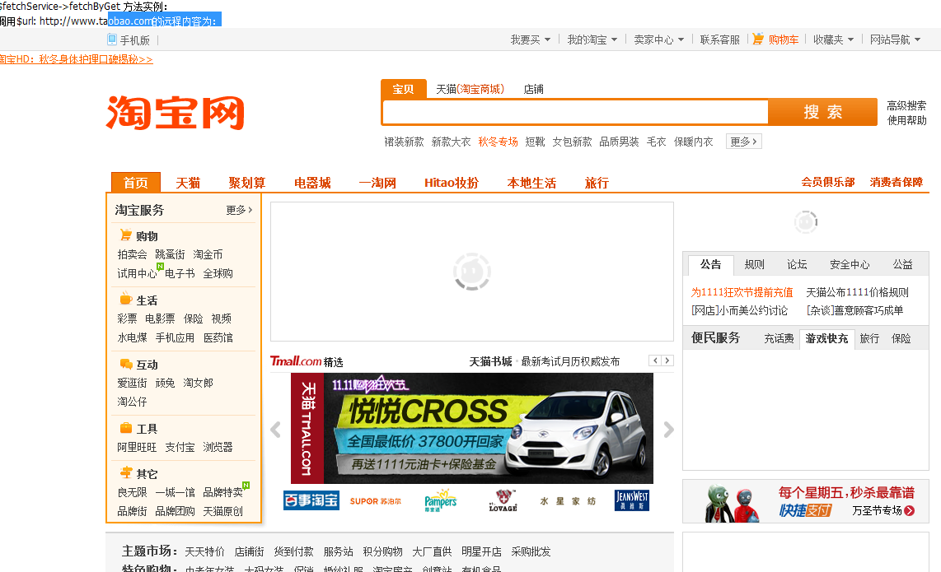Image resolution: width=941 pixels, height=572 pixels.
Task: Expand 更多 hot search keywords
Action: (x=743, y=142)
